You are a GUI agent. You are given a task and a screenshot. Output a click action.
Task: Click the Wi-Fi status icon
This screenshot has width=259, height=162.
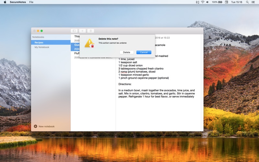[203, 2]
